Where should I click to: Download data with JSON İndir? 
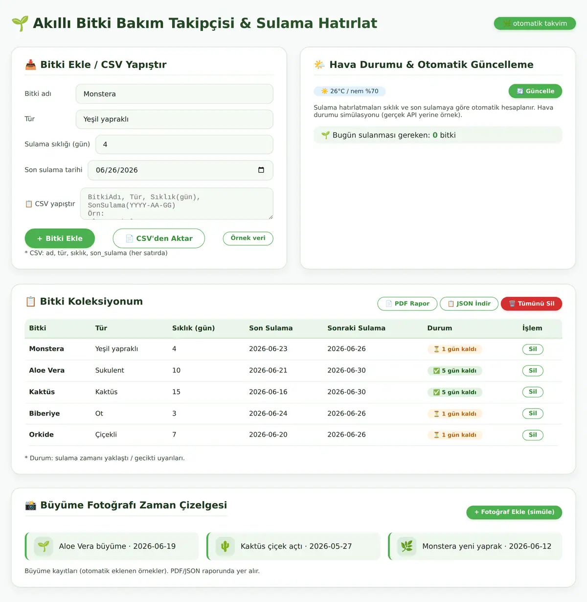pos(469,303)
